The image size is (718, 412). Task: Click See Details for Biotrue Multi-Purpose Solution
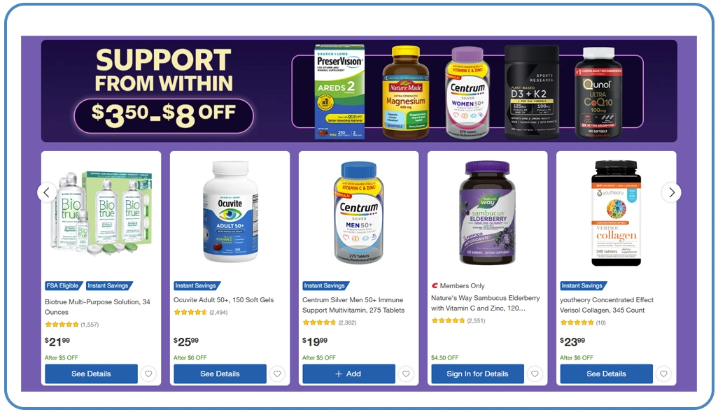point(91,374)
